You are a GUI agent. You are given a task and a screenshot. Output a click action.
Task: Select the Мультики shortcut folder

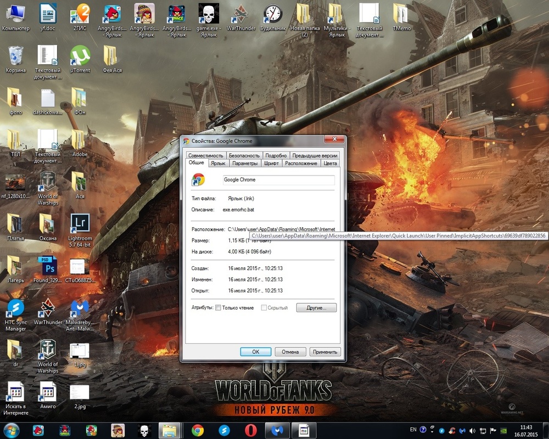337,20
